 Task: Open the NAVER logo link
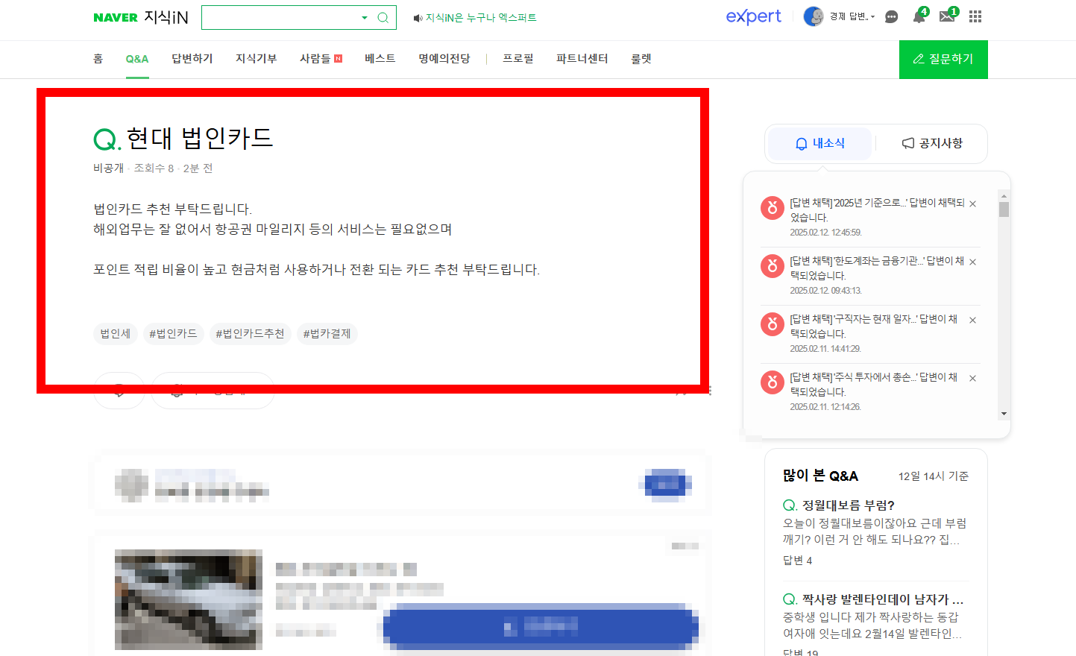pyautogui.click(x=116, y=18)
